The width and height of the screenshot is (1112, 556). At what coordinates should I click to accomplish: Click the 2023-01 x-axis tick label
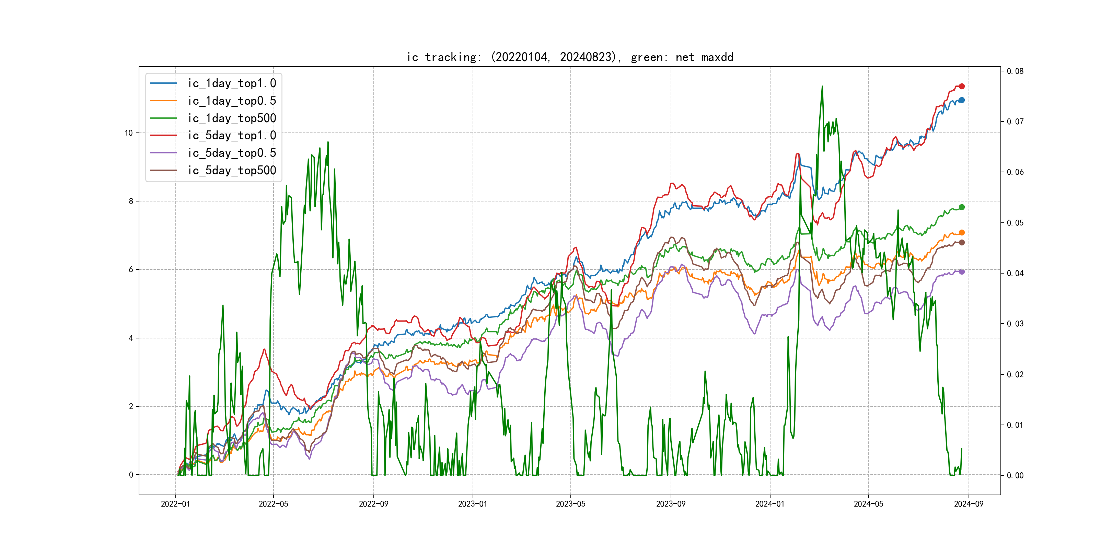(472, 504)
